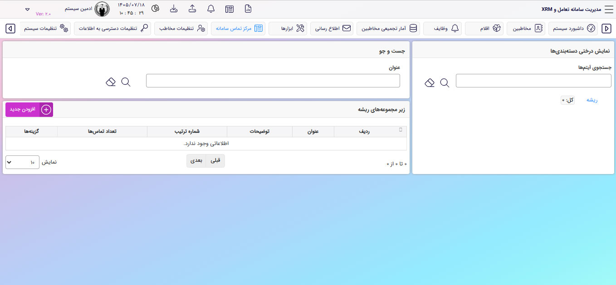Open اقلام menu tab
Screen dimensions: 616x285
pos(484,29)
